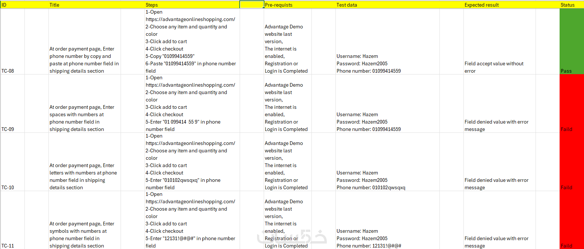Select the ID header cell
This screenshot has height=249, width=584.
[x=12, y=5]
